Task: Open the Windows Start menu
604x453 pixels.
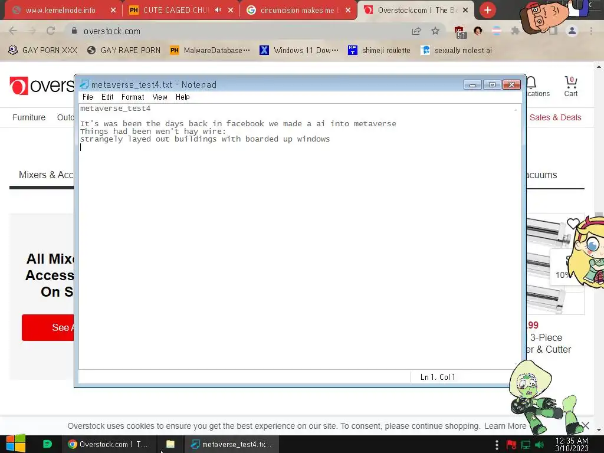Action: 15,444
